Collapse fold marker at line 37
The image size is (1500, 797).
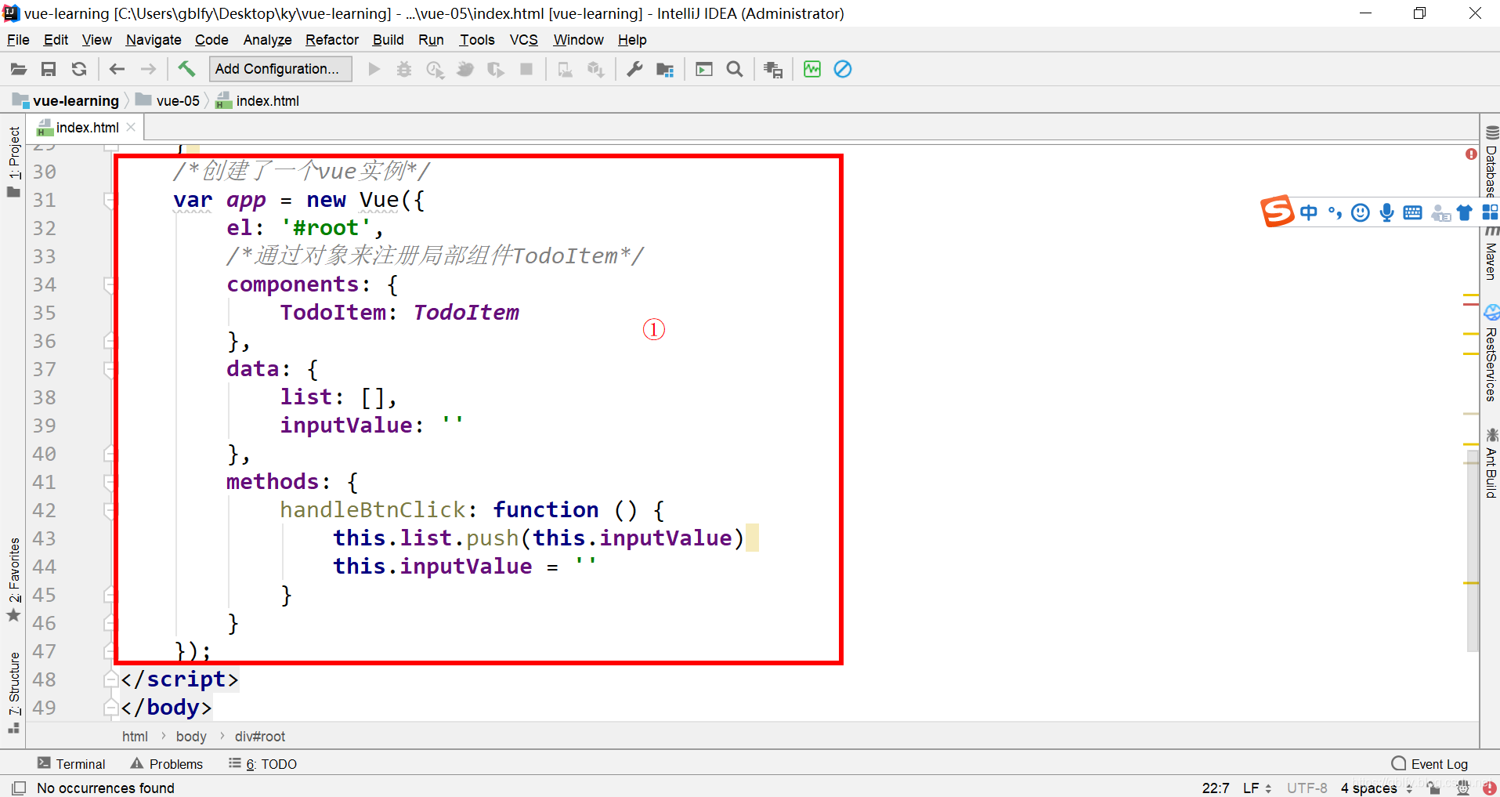coord(110,370)
